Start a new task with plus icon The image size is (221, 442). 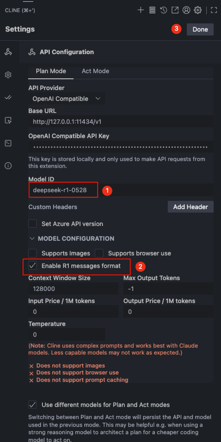141,10
